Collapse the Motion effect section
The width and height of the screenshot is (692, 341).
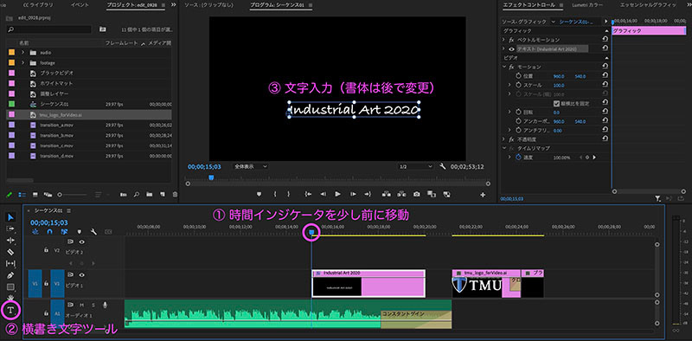click(x=503, y=67)
